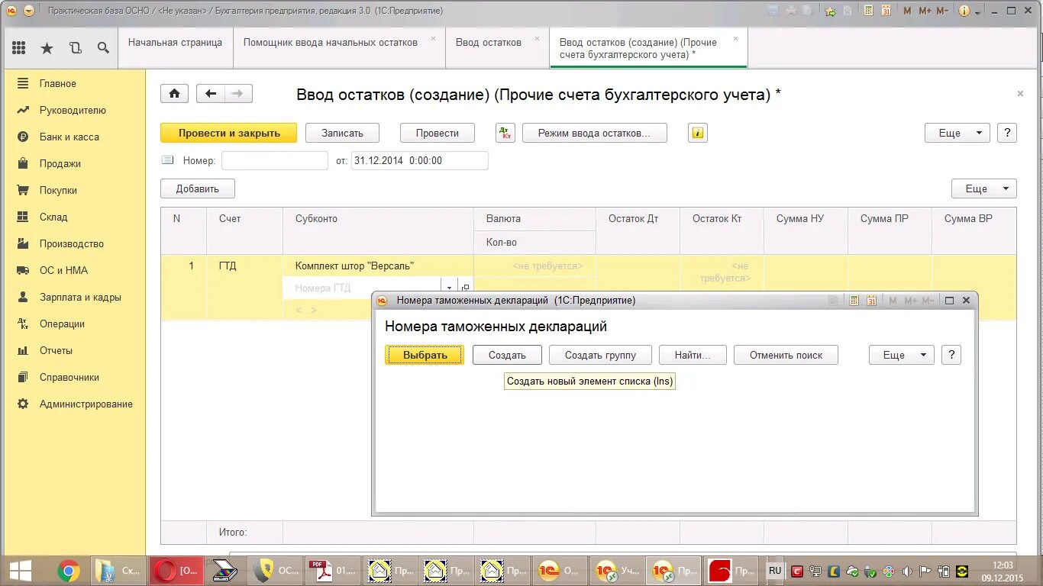Viewport: 1043px width, 586px height.
Task: Open the Банк и касса section
Action: coord(69,137)
